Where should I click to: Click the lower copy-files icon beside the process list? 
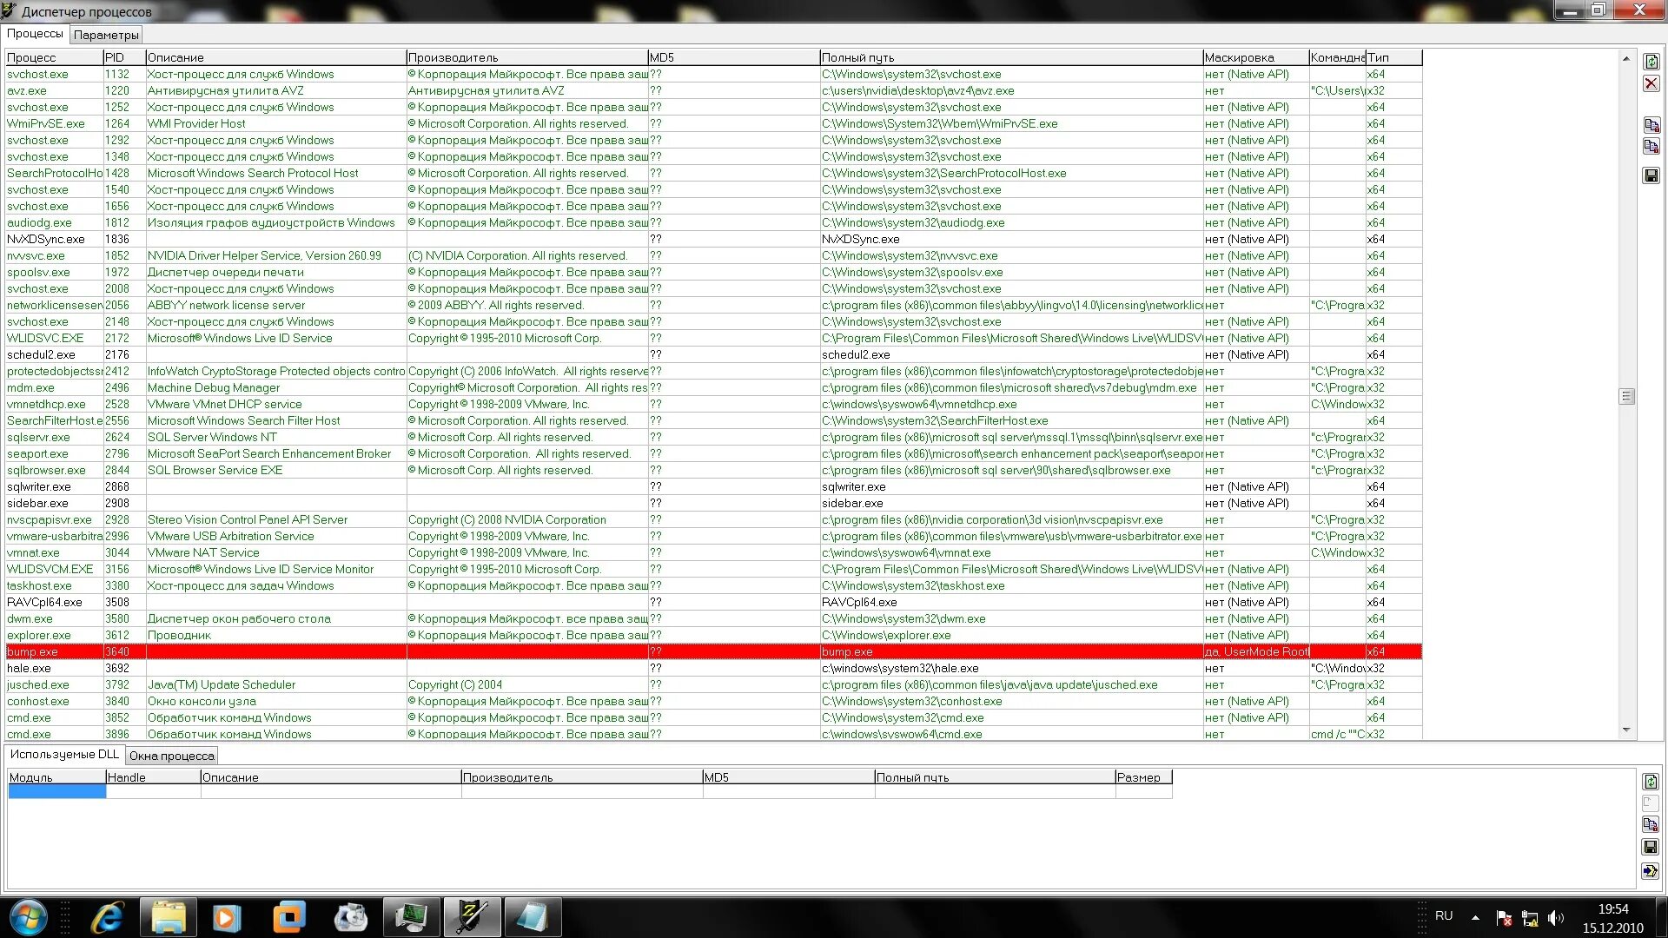pyautogui.click(x=1651, y=147)
